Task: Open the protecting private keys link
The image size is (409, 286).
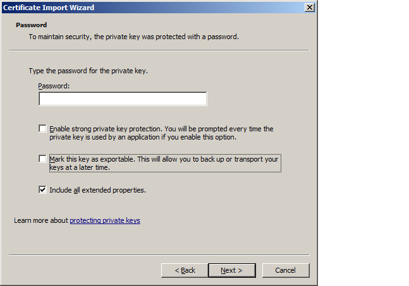Action: pyautogui.click(x=105, y=220)
